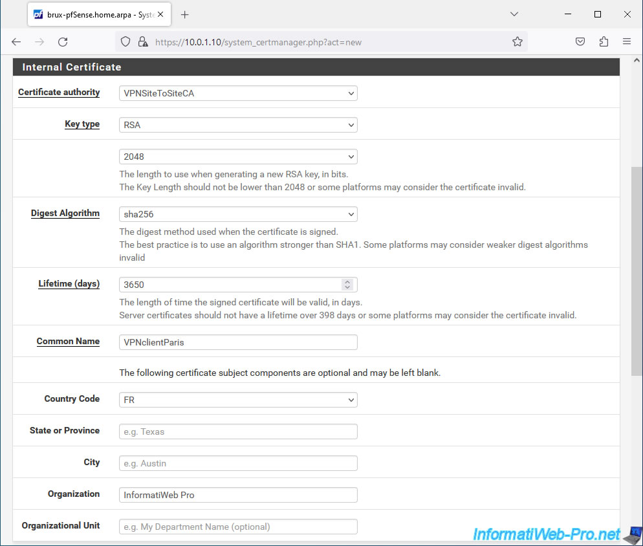Open a new browser tab
Viewport: 643px width, 546px height.
point(185,15)
